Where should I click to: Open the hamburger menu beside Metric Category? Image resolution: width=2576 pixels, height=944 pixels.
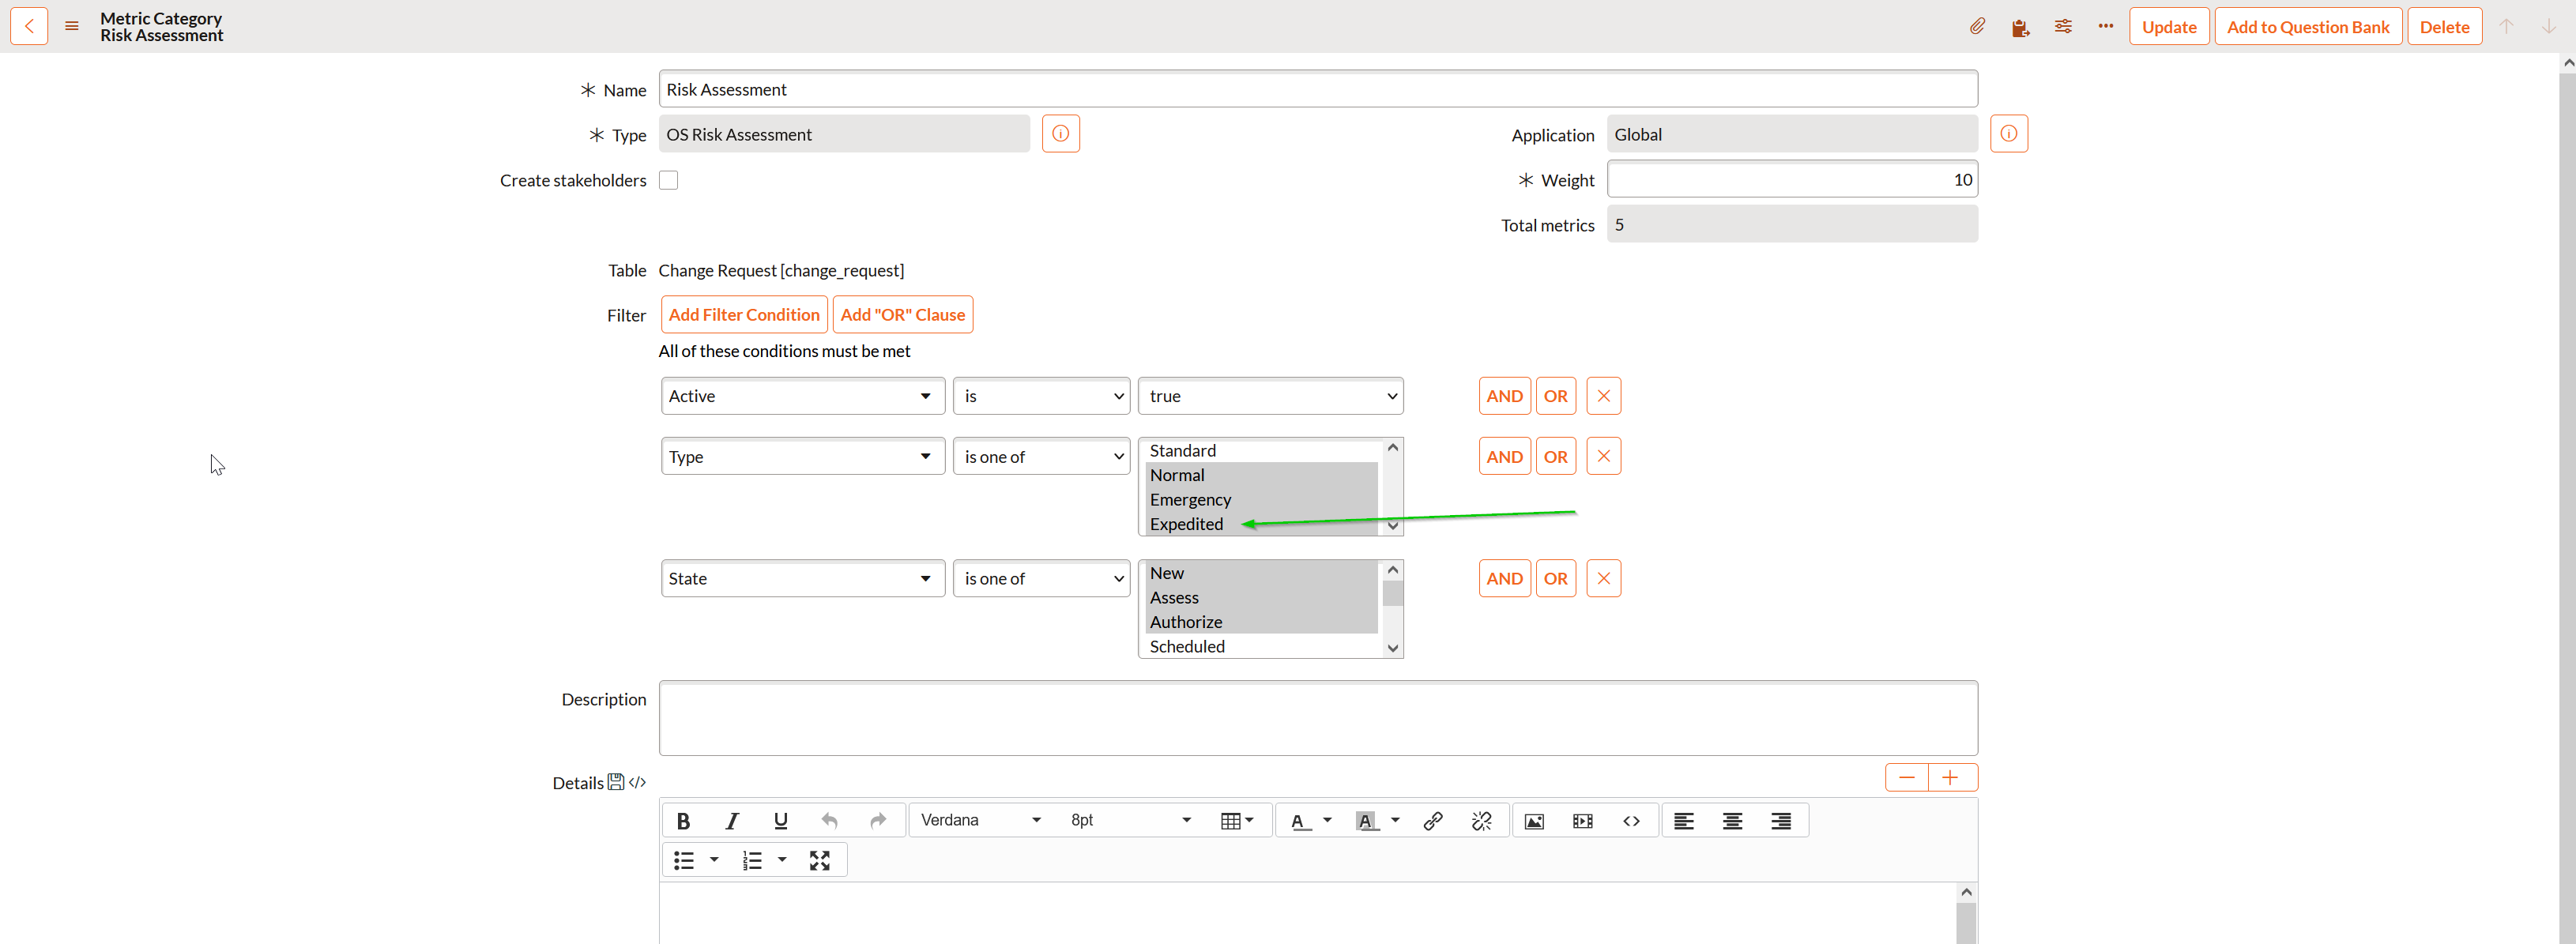coord(71,26)
